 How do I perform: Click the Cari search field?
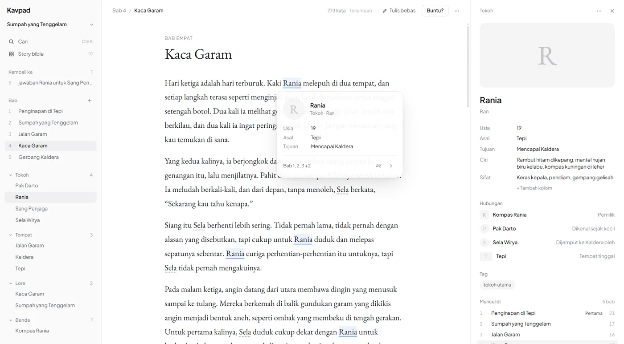click(50, 41)
